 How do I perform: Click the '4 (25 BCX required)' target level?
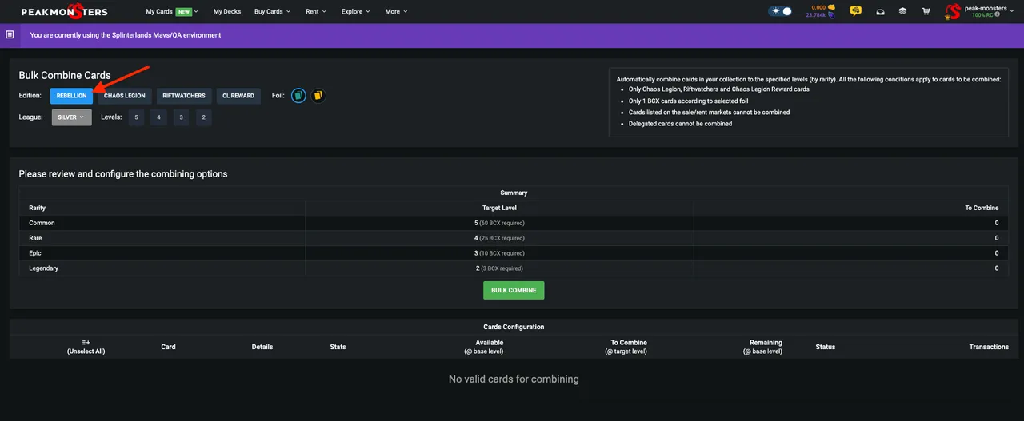[499, 238]
